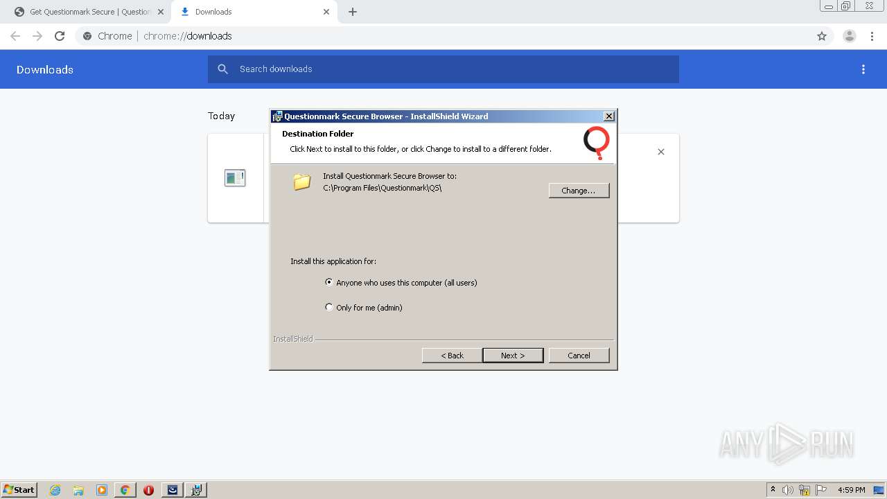Open the Chrome profile avatar
This screenshot has width=887, height=499.
(850, 36)
